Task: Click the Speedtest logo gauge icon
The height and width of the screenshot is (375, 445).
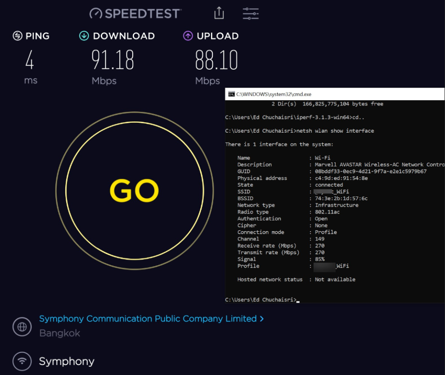Action: pyautogui.click(x=96, y=13)
